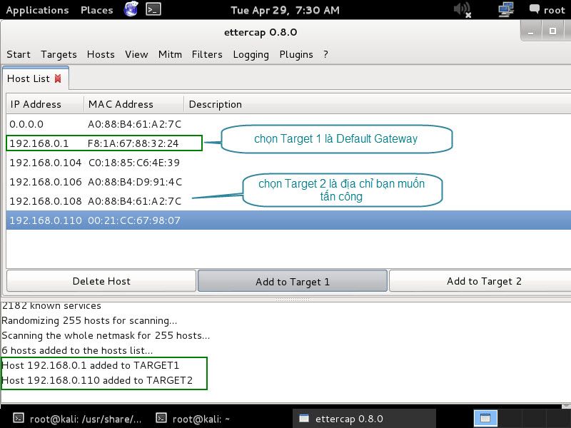Sort hosts by the Description column header
The image size is (571, 428).
pos(378,104)
